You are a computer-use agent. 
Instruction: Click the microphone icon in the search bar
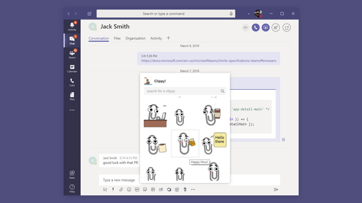[231, 14]
